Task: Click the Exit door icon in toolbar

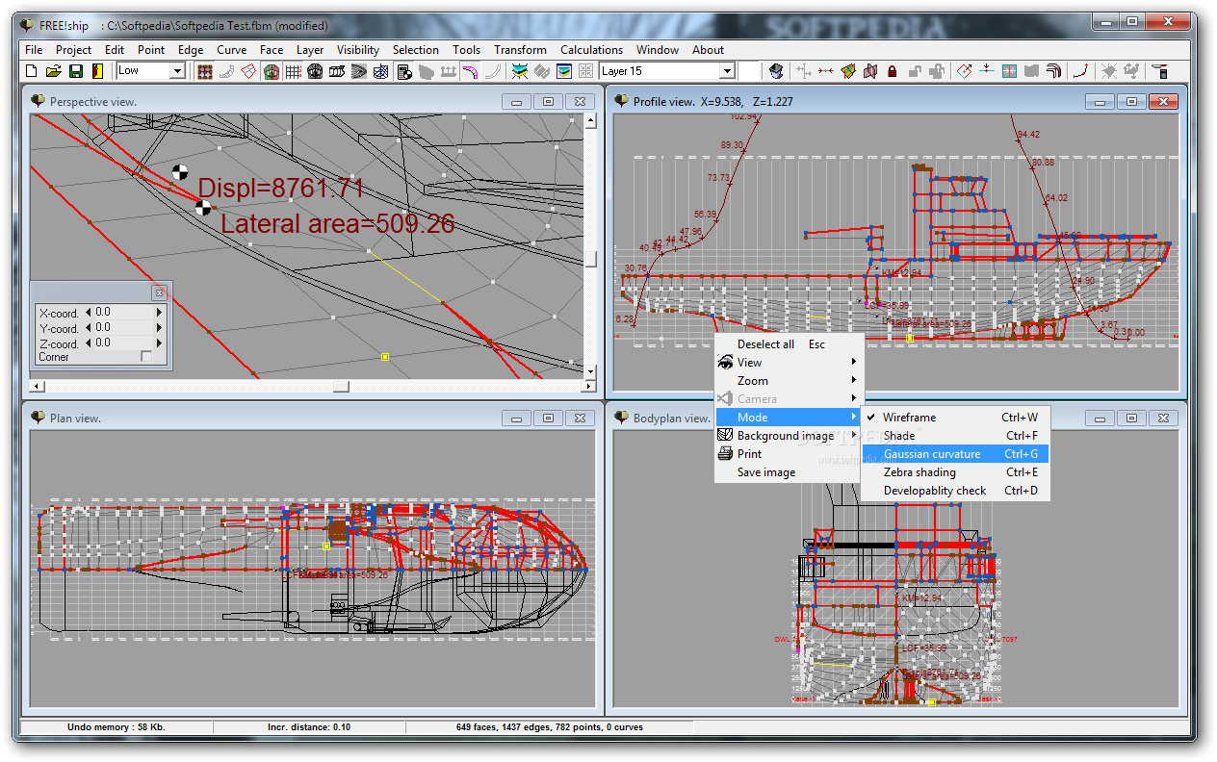Action: (97, 71)
